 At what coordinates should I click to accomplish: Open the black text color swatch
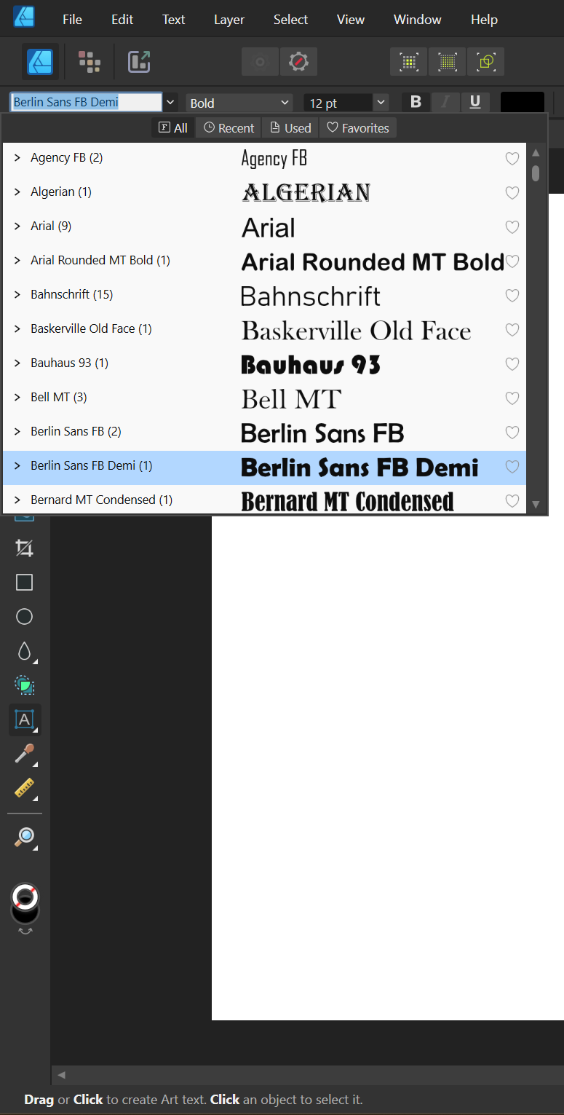(x=523, y=102)
